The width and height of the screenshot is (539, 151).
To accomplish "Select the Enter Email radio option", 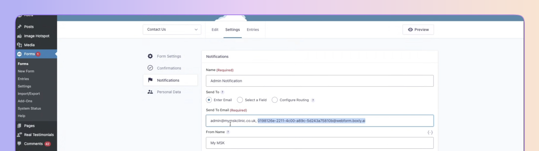I will coord(209,100).
